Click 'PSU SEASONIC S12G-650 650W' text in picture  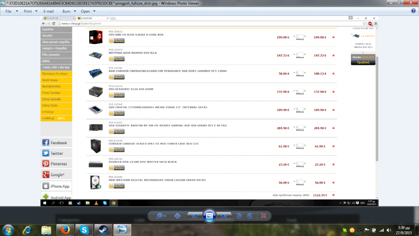pos(131,89)
